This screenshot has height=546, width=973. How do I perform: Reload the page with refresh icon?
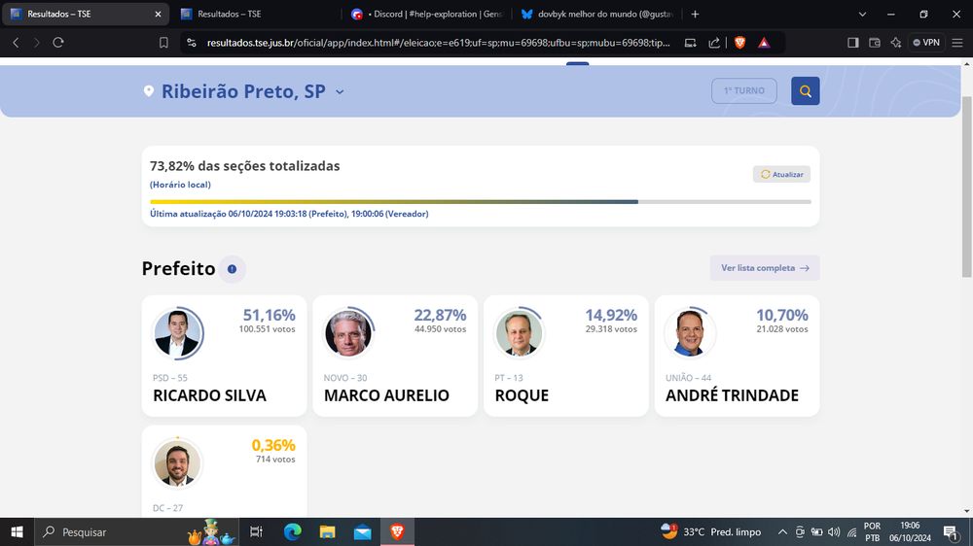[x=58, y=43]
